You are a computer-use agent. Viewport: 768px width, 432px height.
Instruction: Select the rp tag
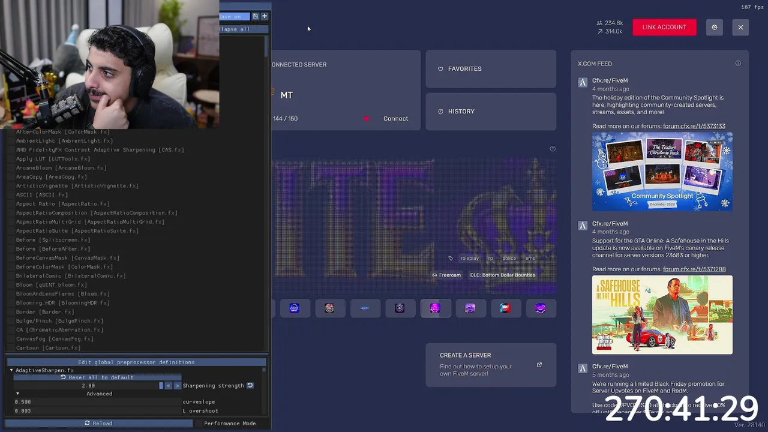click(490, 258)
